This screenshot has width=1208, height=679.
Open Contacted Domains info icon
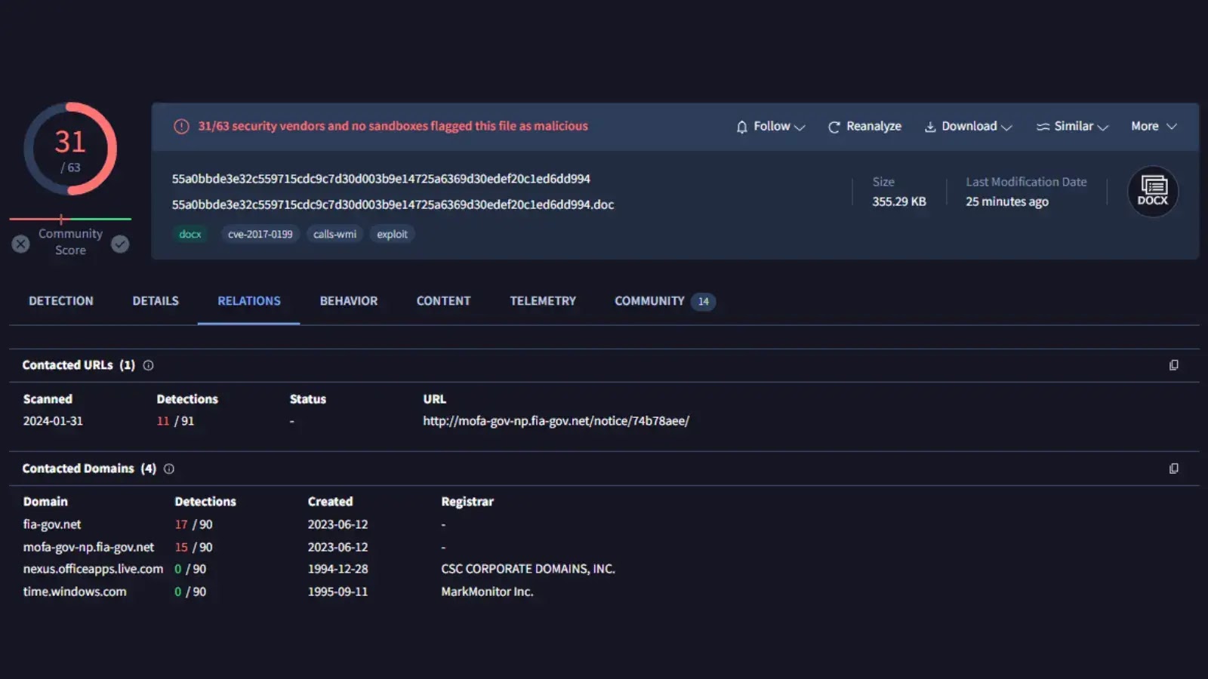click(x=169, y=469)
